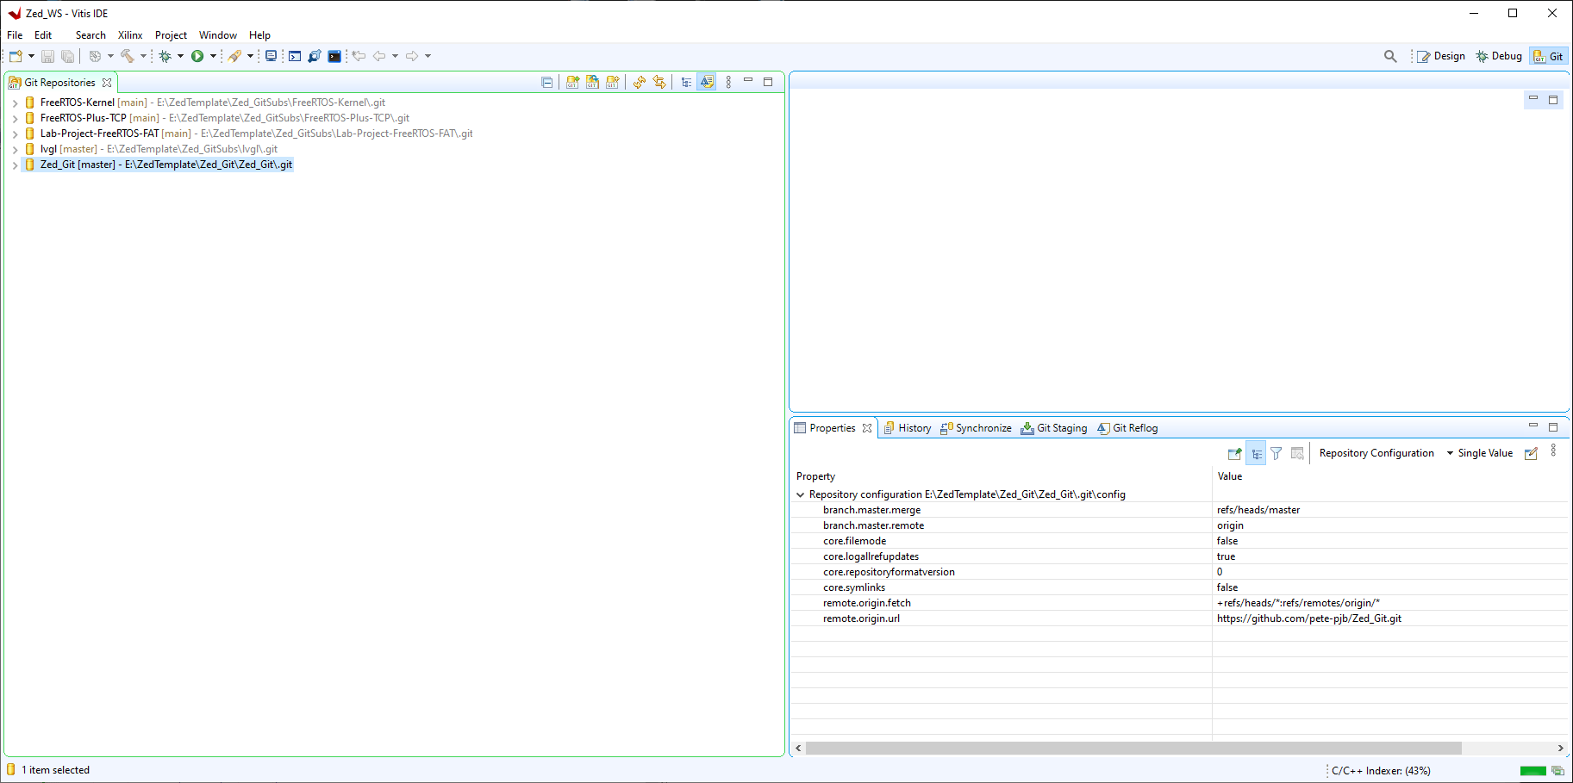Click the Back navigation arrow
This screenshot has width=1573, height=783.
coord(379,56)
